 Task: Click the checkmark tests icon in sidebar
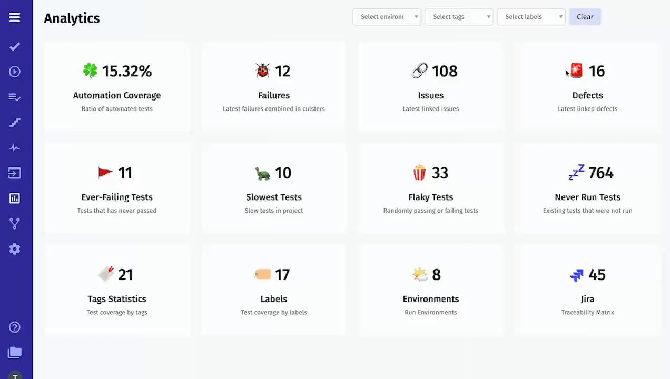pyautogui.click(x=15, y=47)
